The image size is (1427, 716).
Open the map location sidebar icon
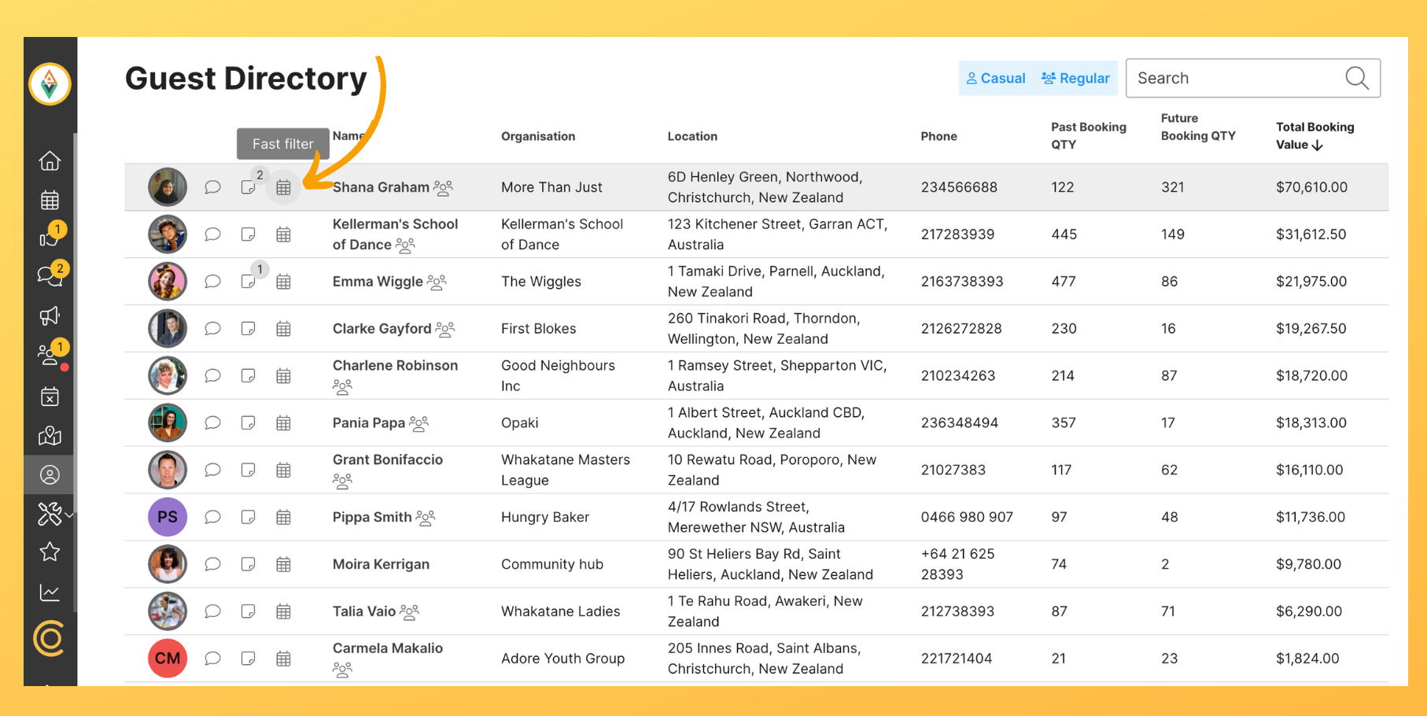(x=50, y=436)
